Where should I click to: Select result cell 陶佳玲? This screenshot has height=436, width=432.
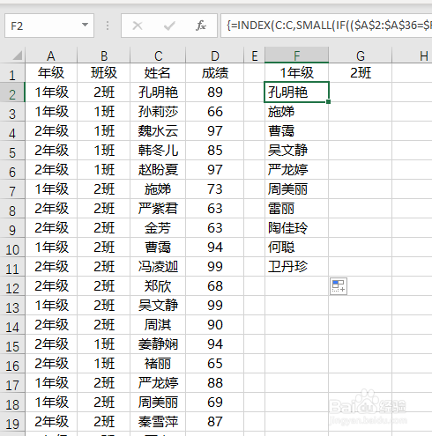pos(296,228)
